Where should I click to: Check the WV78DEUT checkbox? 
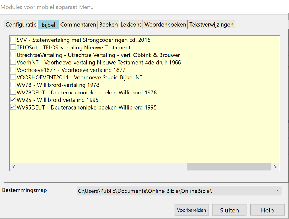coord(13,92)
